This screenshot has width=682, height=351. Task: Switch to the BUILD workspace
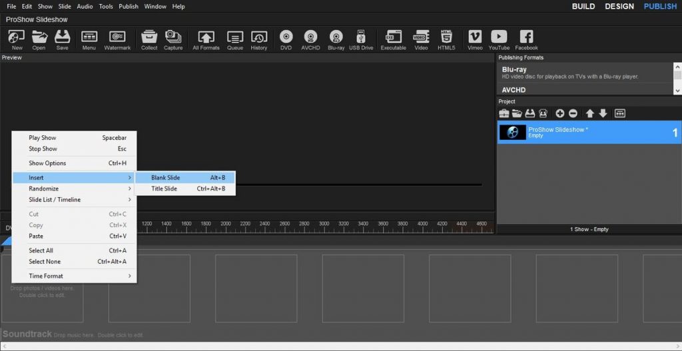[583, 7]
